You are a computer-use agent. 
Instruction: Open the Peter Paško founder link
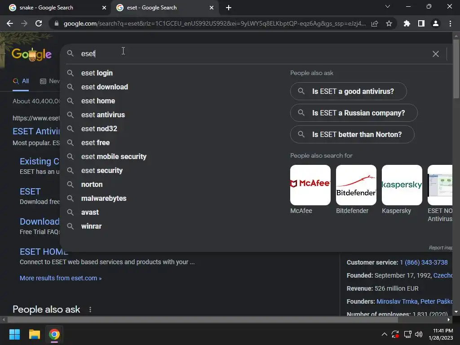point(436,301)
